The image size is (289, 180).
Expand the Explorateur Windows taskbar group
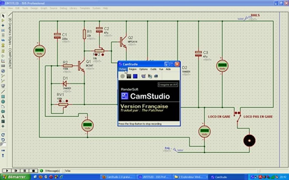tap(191, 177)
